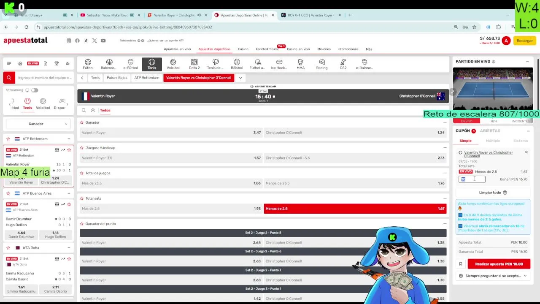Star the ATP Buenos Aires league
540x304 pixels.
pos(8,193)
